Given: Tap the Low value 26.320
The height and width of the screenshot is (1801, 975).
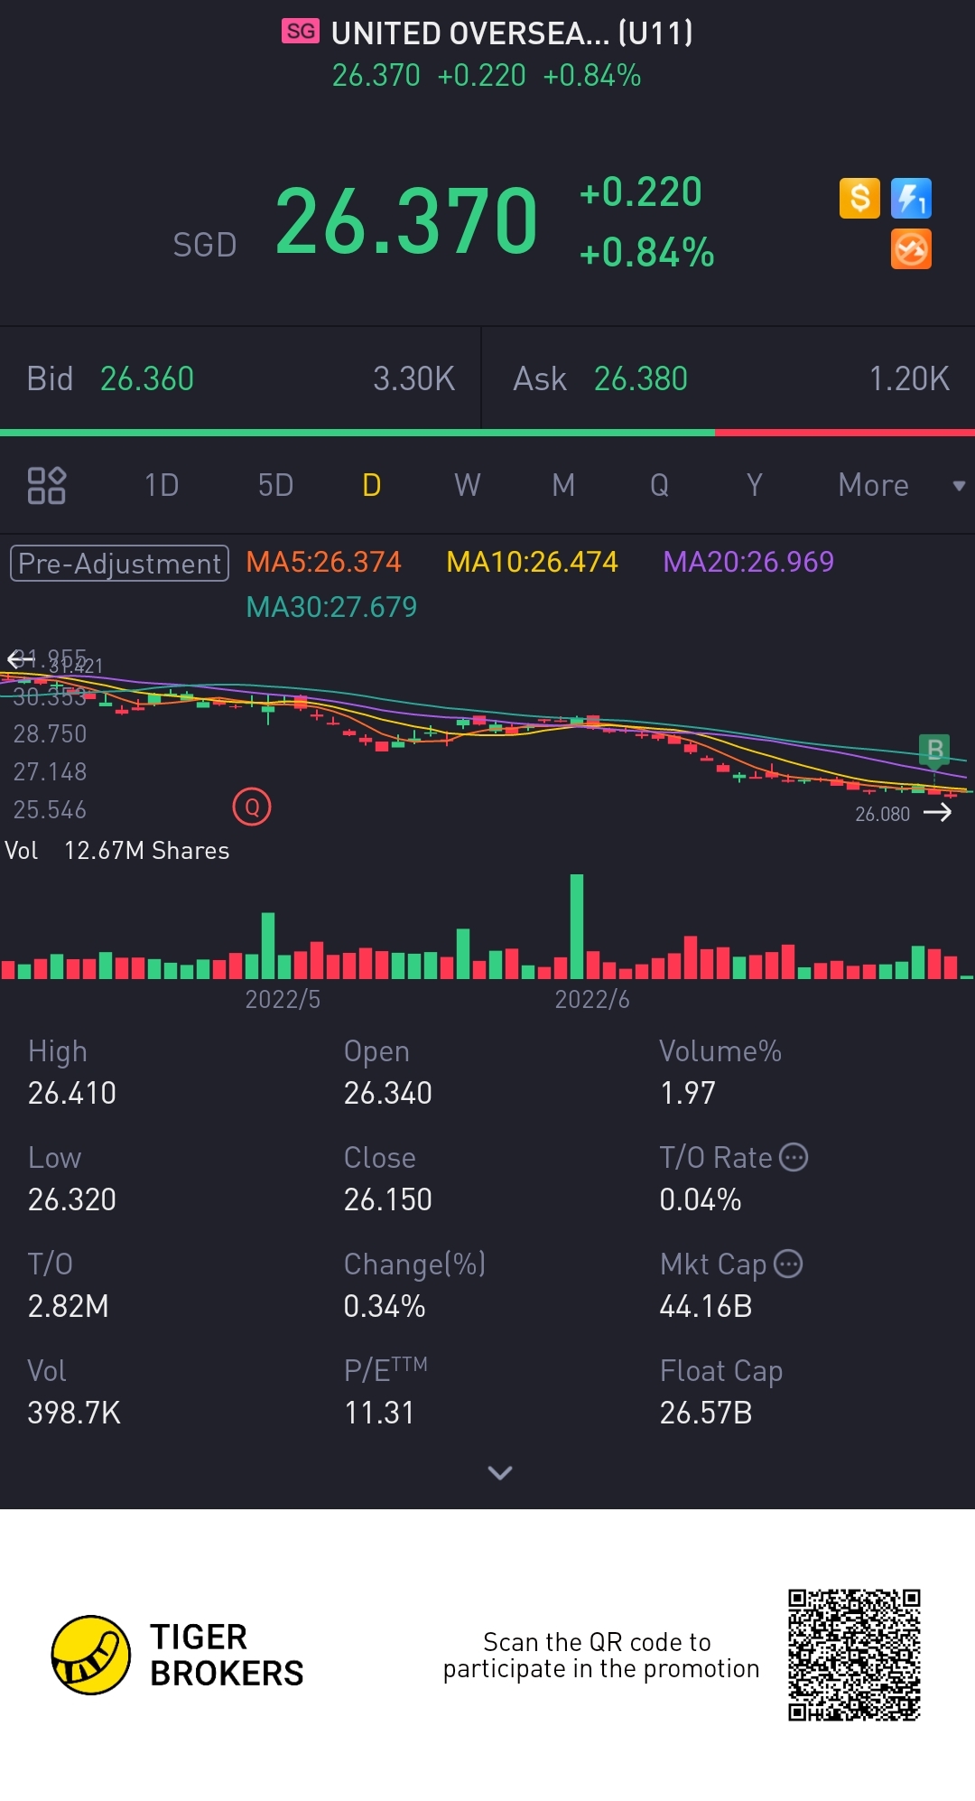Looking at the screenshot, I should [72, 1199].
